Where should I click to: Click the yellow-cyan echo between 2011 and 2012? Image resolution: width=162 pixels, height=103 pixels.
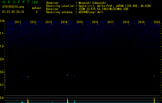pos(28,76)
